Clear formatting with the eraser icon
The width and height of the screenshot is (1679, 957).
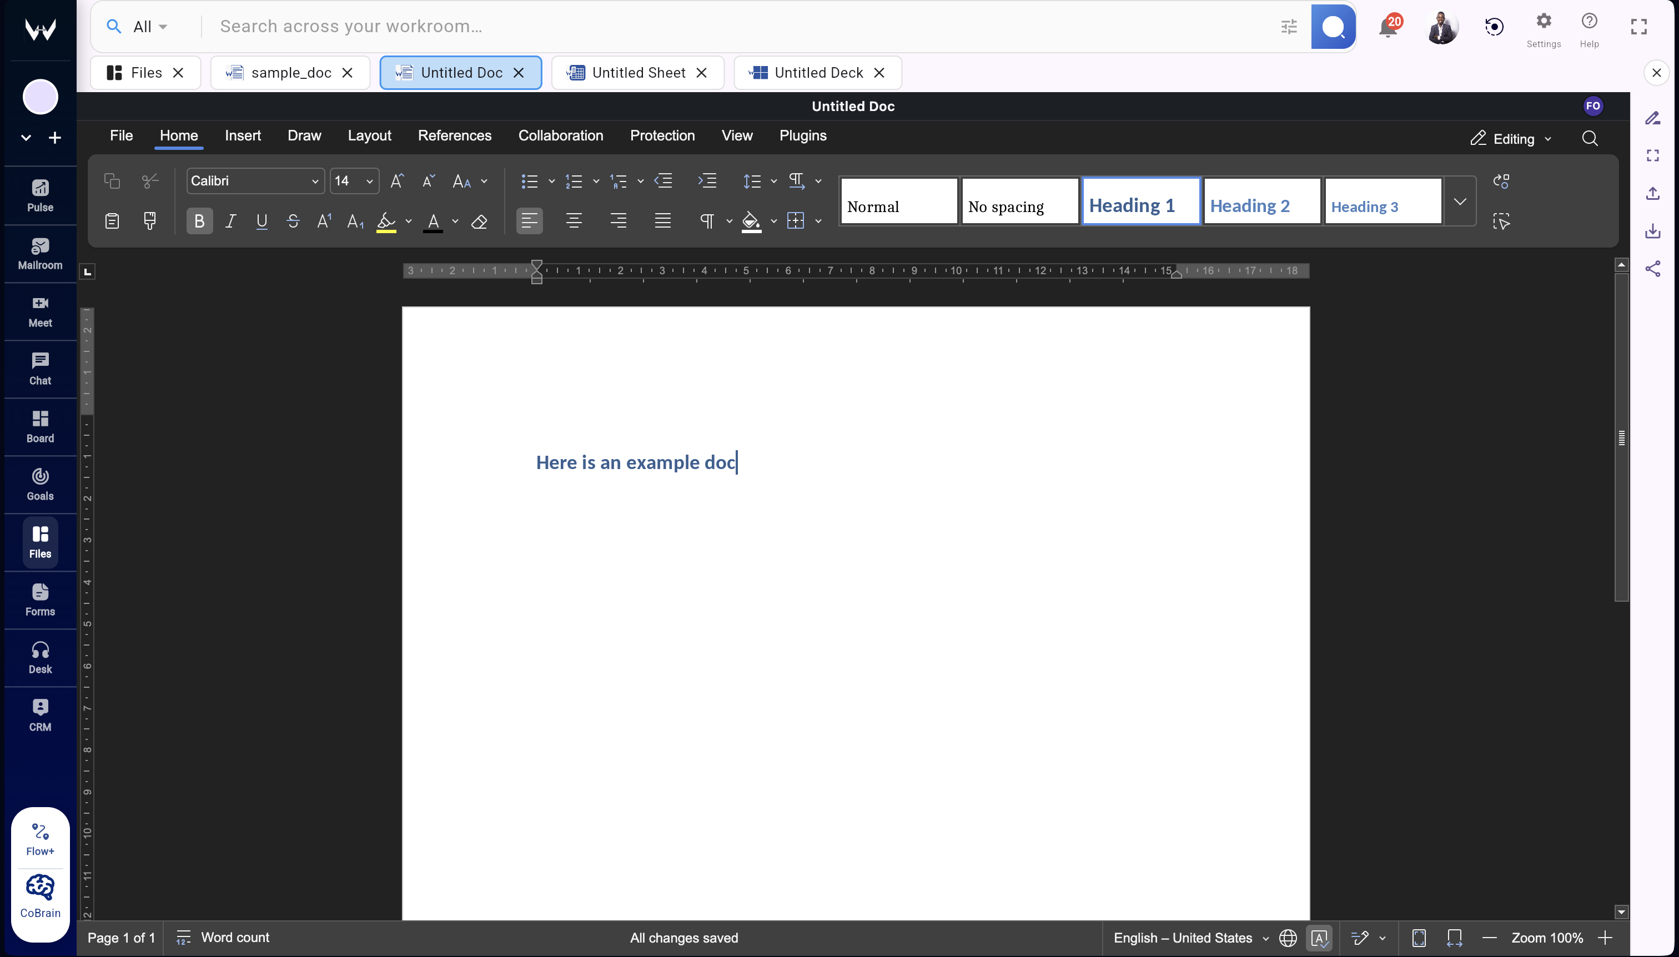pos(480,221)
